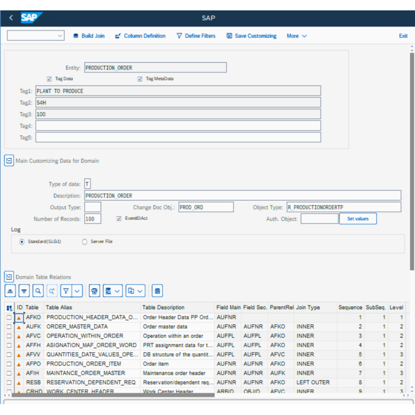The image size is (415, 415).
Task: Click Exit link at top right
Action: point(403,36)
